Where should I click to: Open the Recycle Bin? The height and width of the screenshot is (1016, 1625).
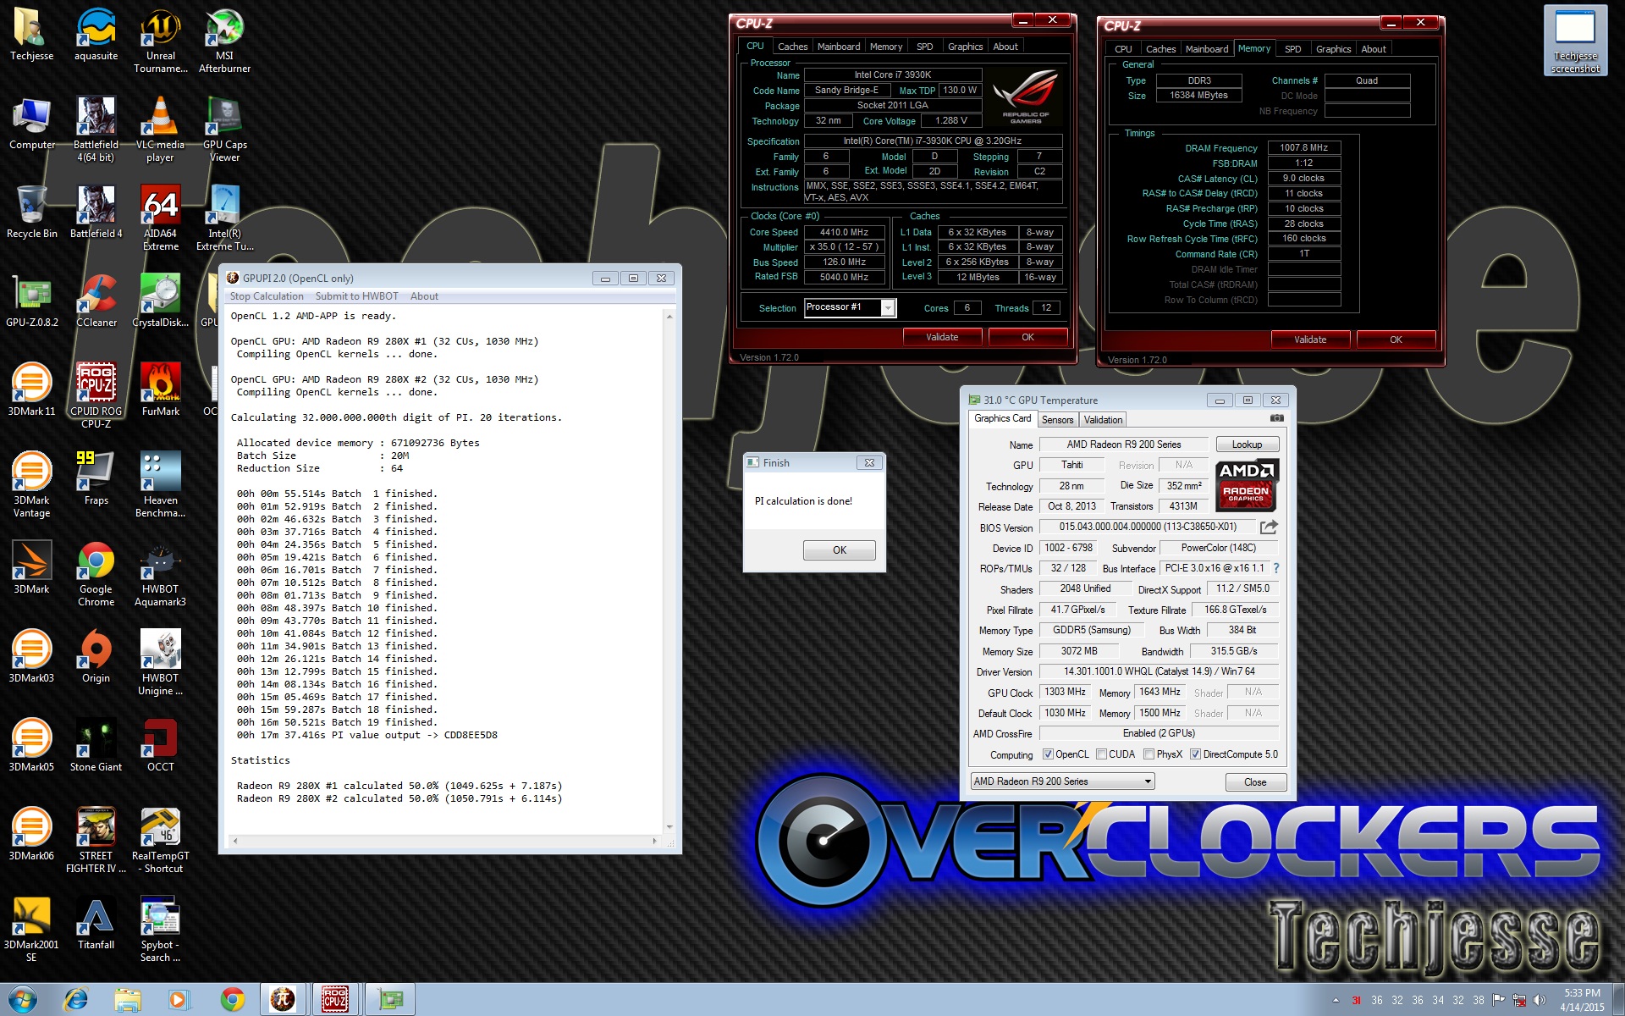click(x=31, y=213)
